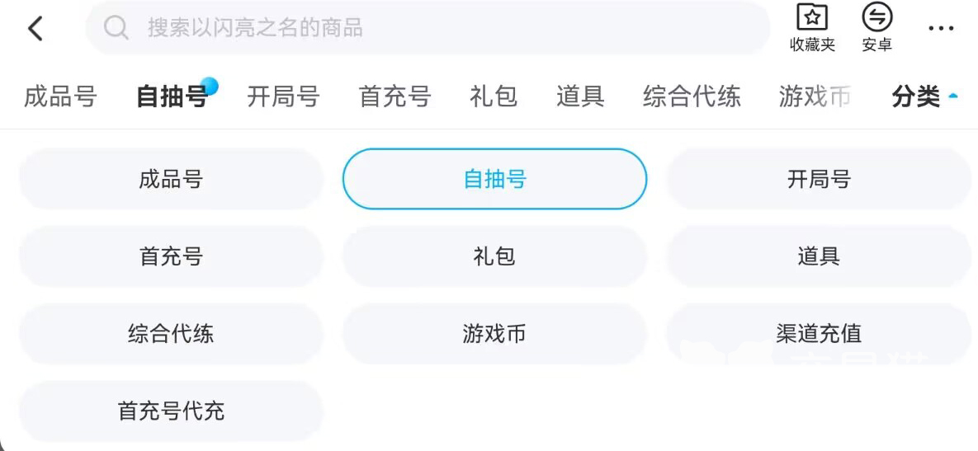Open the 综合代练 tab in top bar
Image resolution: width=978 pixels, height=451 pixels.
[x=692, y=96]
